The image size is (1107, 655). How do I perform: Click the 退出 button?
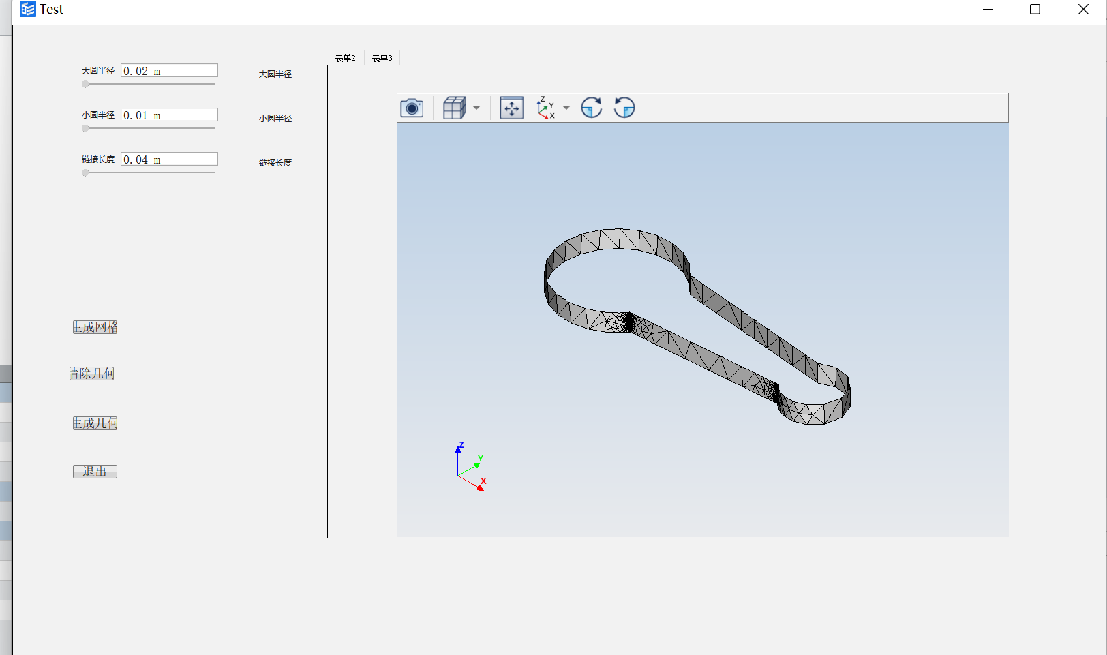click(95, 472)
